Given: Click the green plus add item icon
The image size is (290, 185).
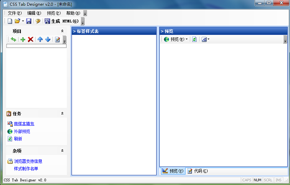Looking at the screenshot, I should coord(23,39).
